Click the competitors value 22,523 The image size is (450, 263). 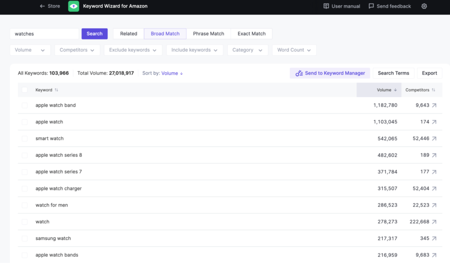click(421, 205)
